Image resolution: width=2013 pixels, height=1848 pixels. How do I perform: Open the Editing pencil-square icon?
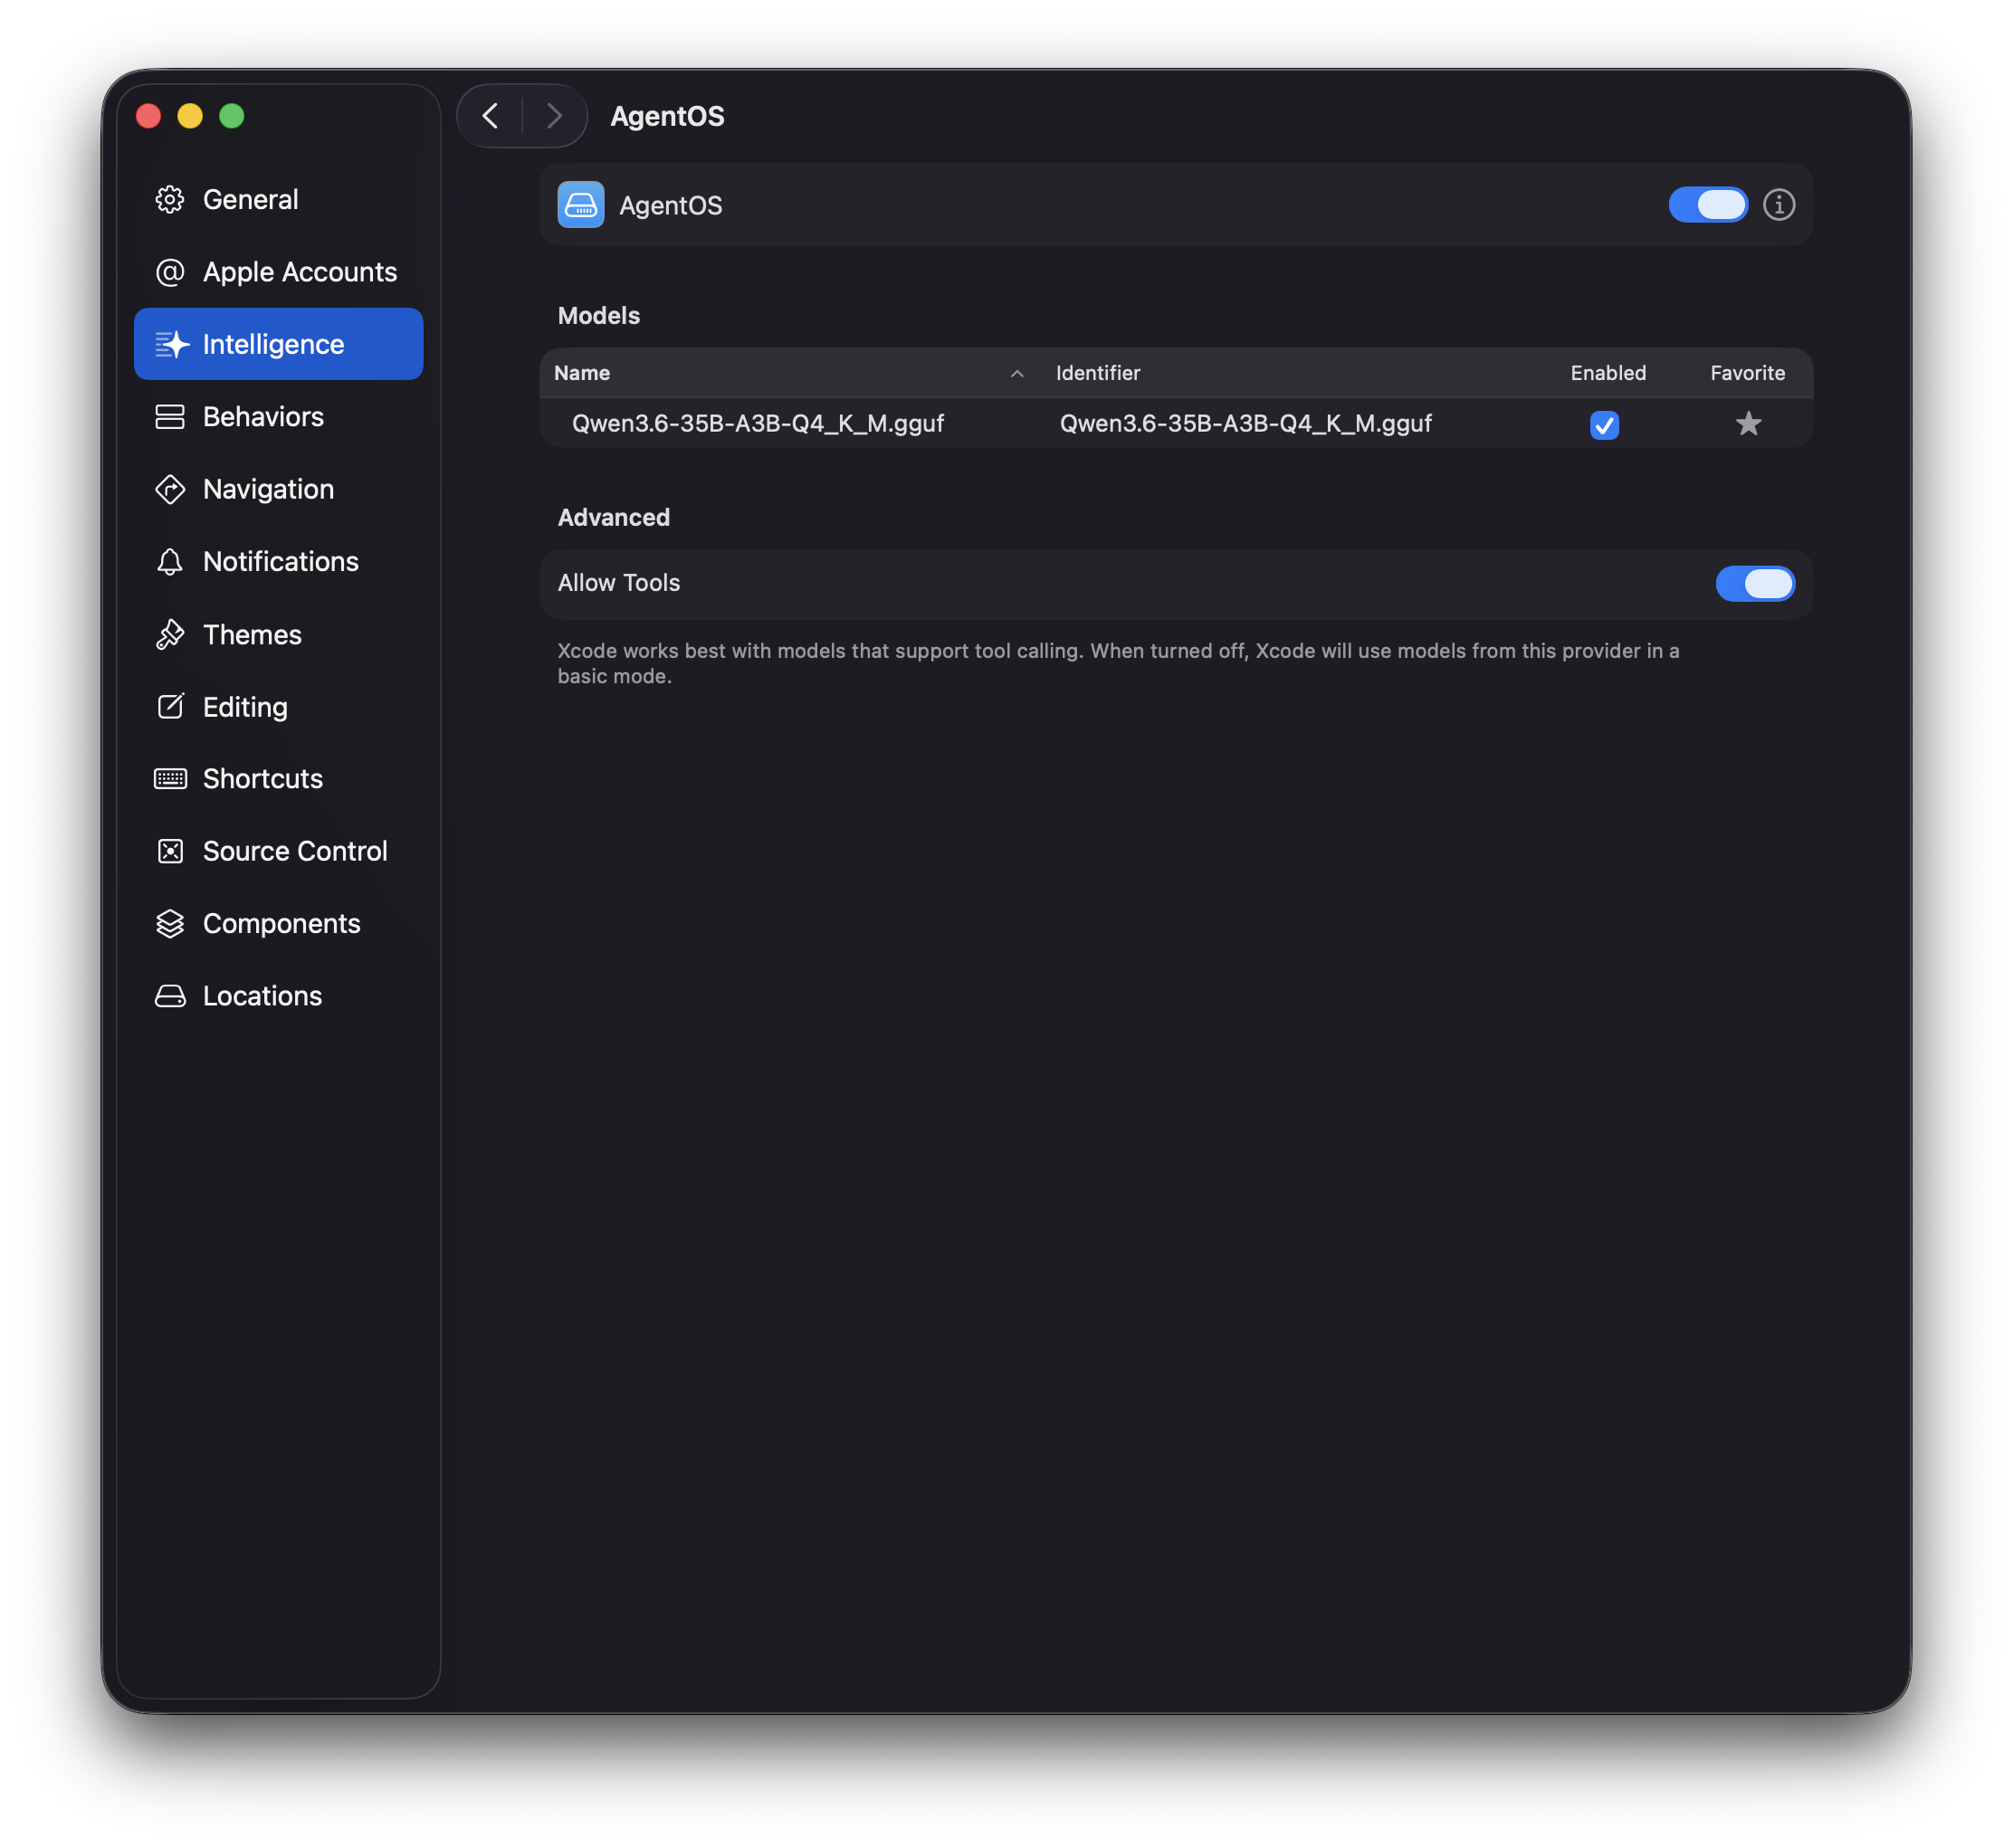coord(170,706)
